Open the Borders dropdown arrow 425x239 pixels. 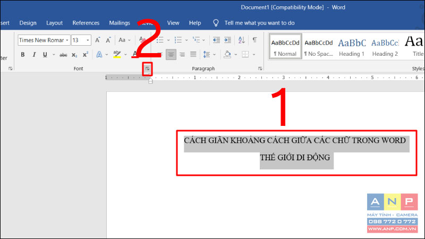click(254, 55)
